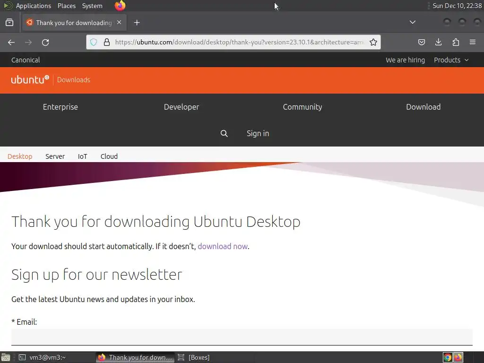Viewport: 484px width, 363px height.
Task: Click the Downloads header link
Action: (73, 80)
